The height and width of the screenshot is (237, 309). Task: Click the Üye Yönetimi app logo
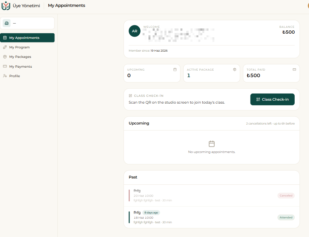6,6
